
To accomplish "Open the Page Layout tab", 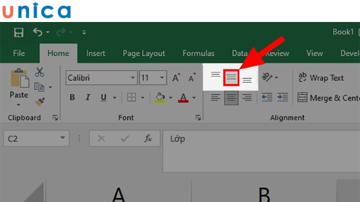I will pos(144,53).
